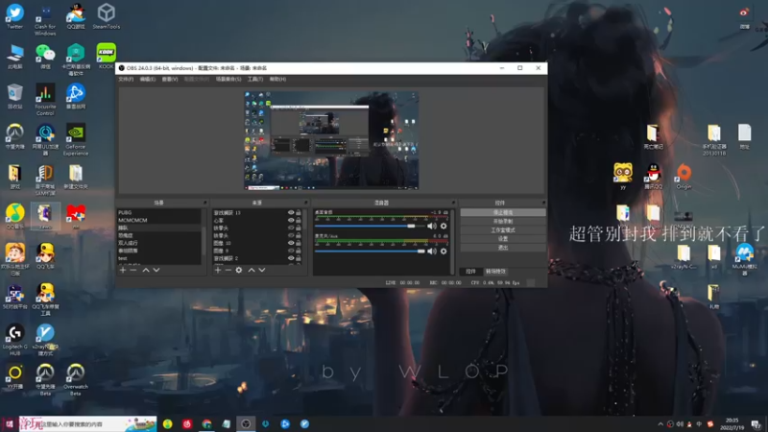Open the 帮助(H) menu
This screenshot has height=432, width=768.
click(277, 79)
